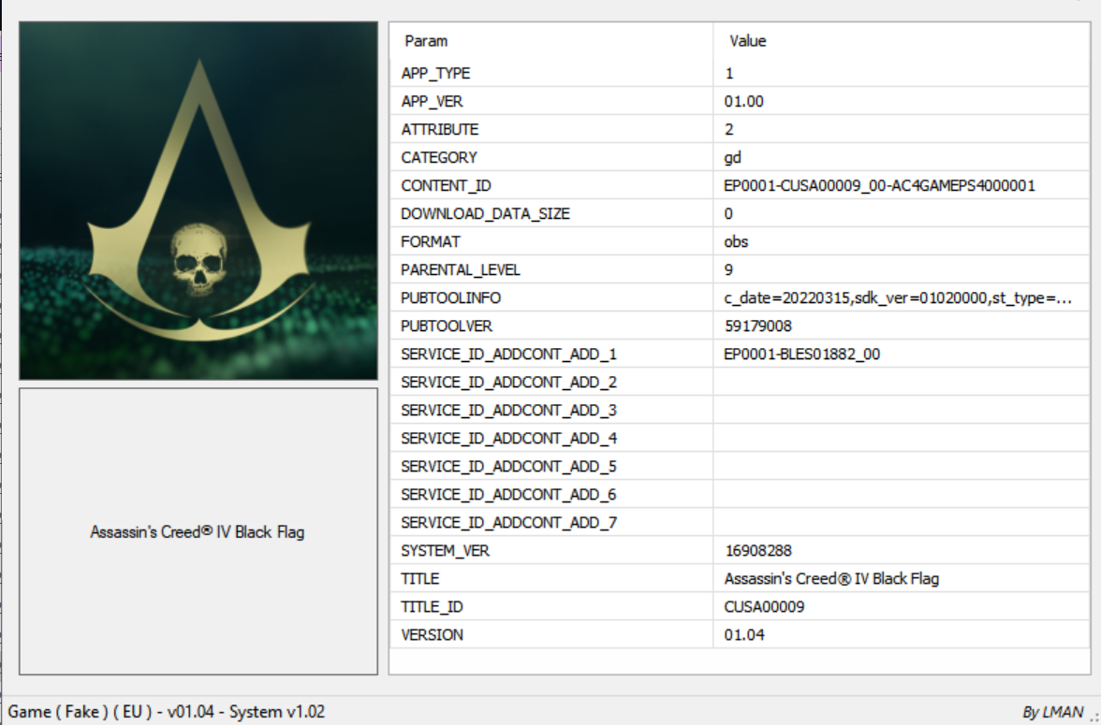Click the Assassin's Creed cover art thumbnail
Screen dimensions: 1101x725
(x=198, y=201)
